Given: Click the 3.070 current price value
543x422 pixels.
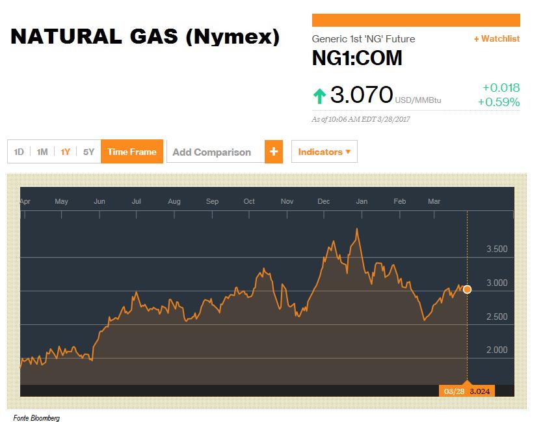Looking at the screenshot, I should (361, 94).
